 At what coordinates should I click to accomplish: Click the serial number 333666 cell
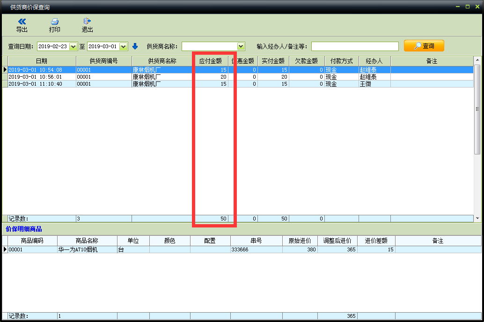256,249
